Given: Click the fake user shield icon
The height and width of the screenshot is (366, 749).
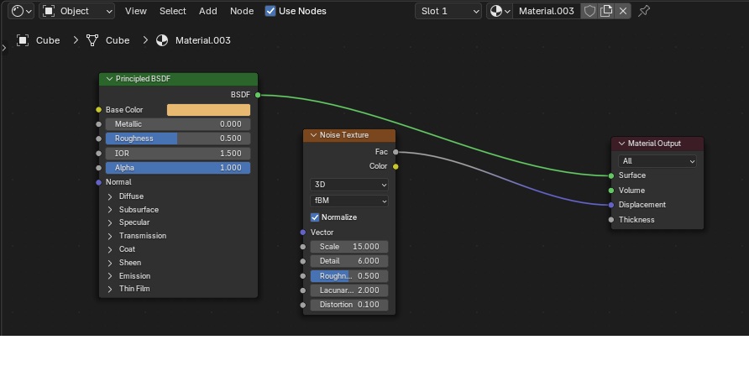Looking at the screenshot, I should point(590,11).
